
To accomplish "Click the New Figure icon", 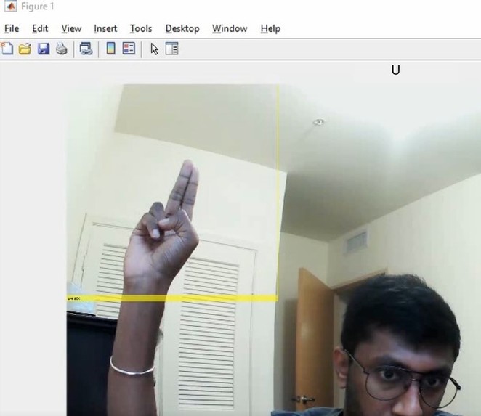I will (x=7, y=49).
